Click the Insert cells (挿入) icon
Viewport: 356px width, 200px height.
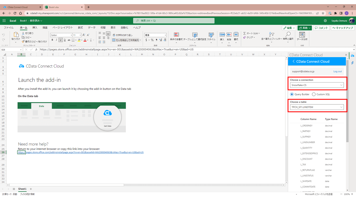click(222, 34)
